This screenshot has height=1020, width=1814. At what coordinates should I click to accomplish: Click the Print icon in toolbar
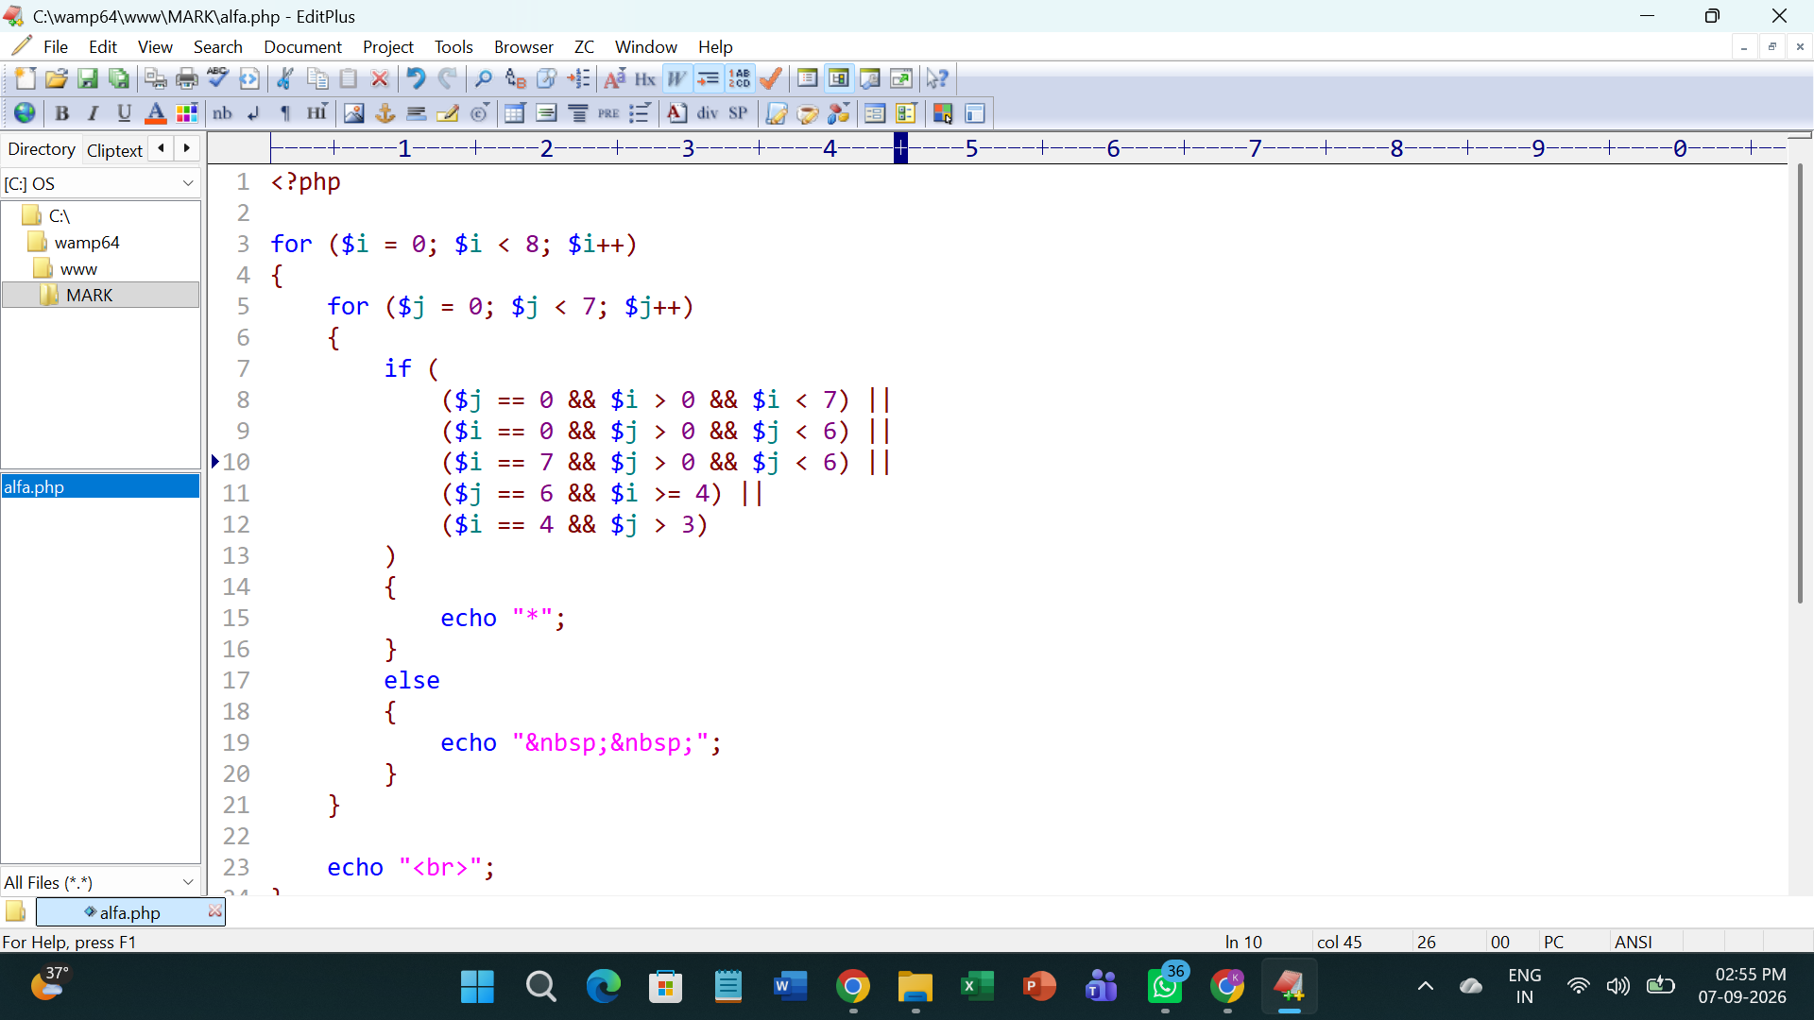click(x=187, y=79)
